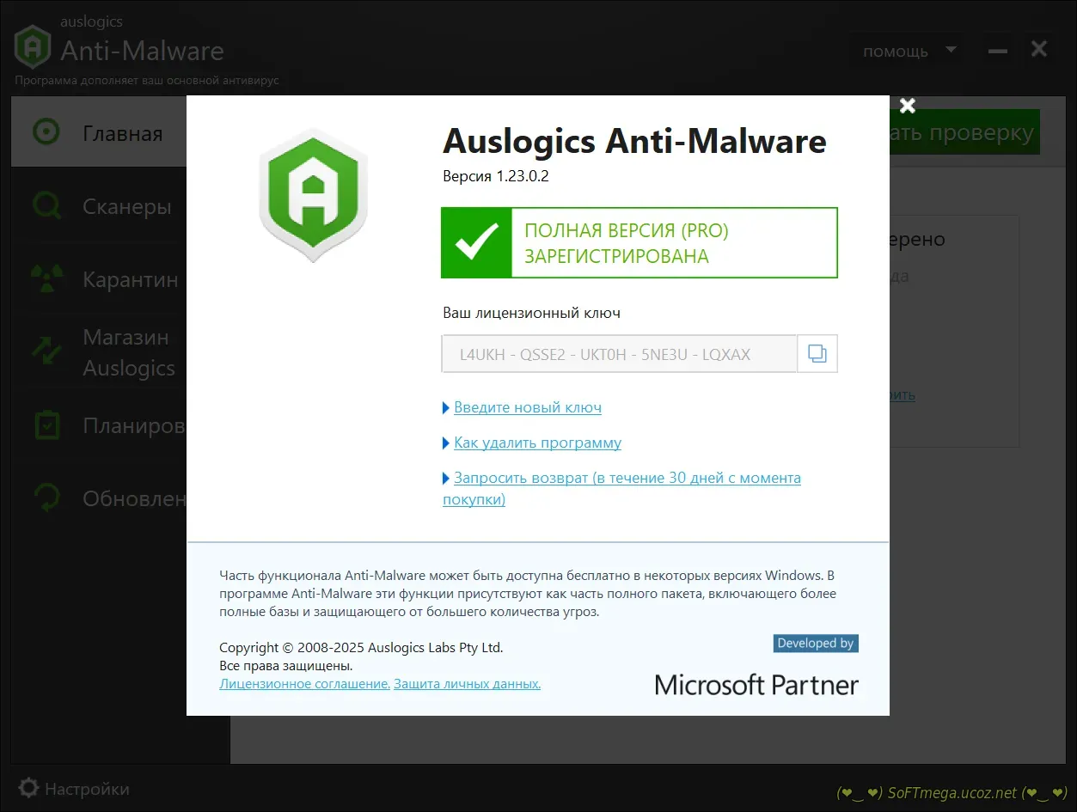1077x812 pixels.
Task: Open the Защита личных данных link
Action: click(467, 684)
